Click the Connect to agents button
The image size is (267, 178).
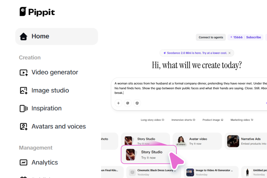(211, 37)
